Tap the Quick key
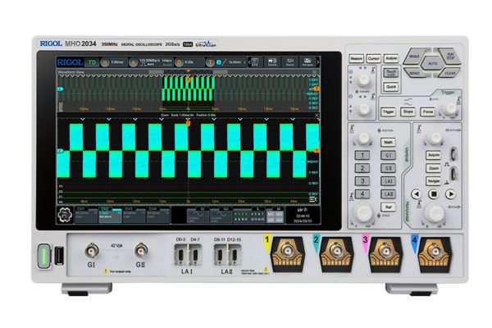This screenshot has height=328, width=492. pos(391,87)
